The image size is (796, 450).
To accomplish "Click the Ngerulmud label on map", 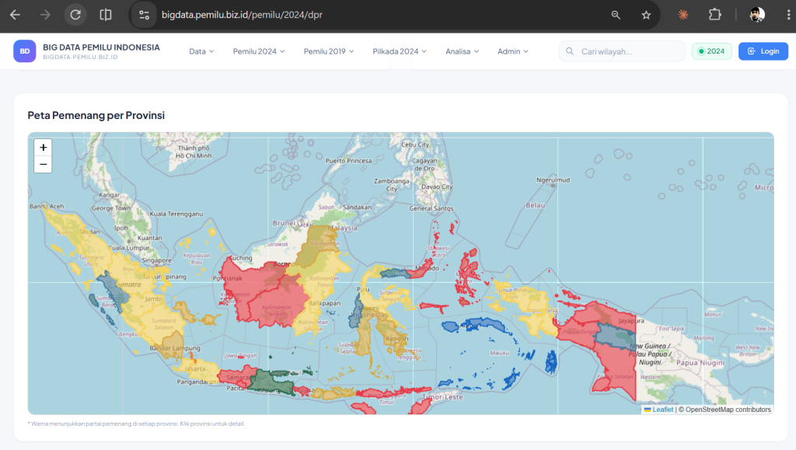I will (553, 180).
